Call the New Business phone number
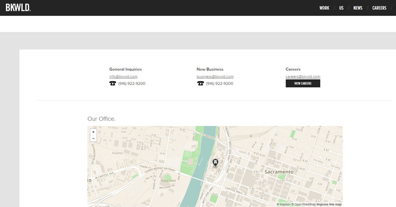Screen dimensions: 396x207 tap(220, 83)
